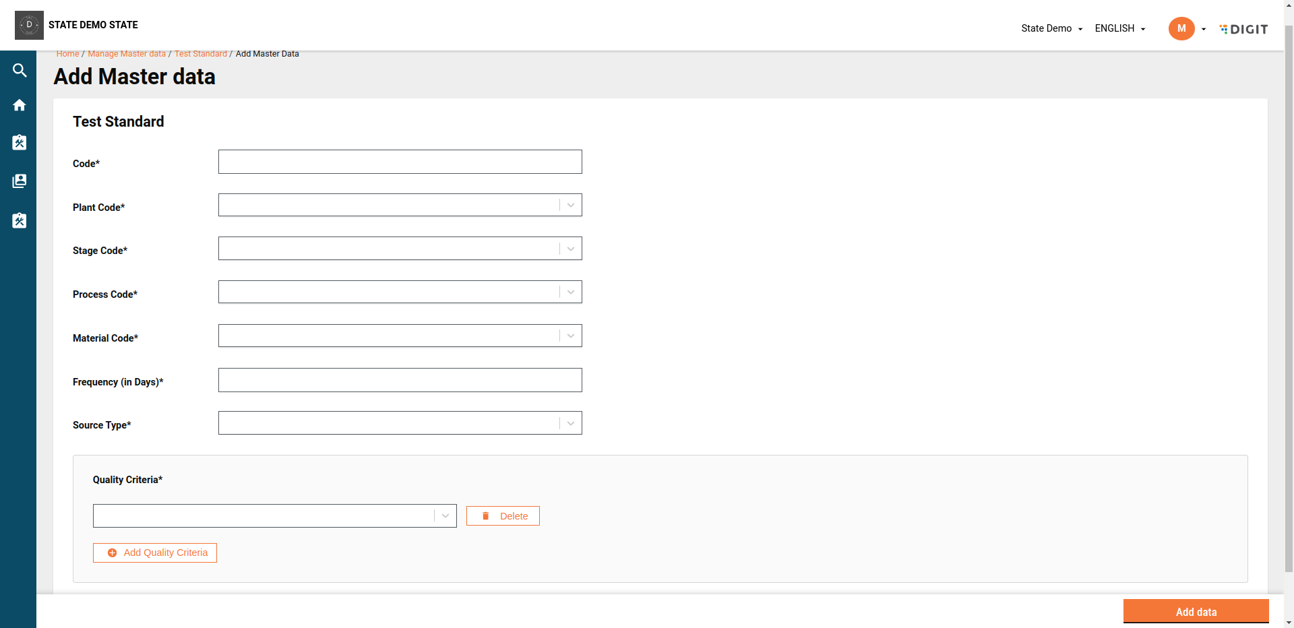1294x628 pixels.
Task: Click the search icon in the sidebar
Action: 20,71
